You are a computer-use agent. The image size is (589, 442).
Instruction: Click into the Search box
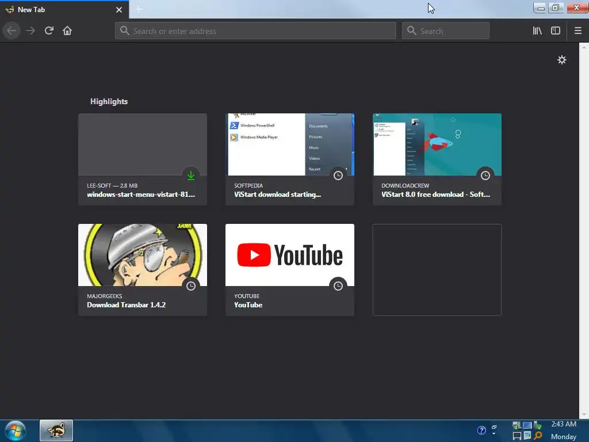(446, 31)
